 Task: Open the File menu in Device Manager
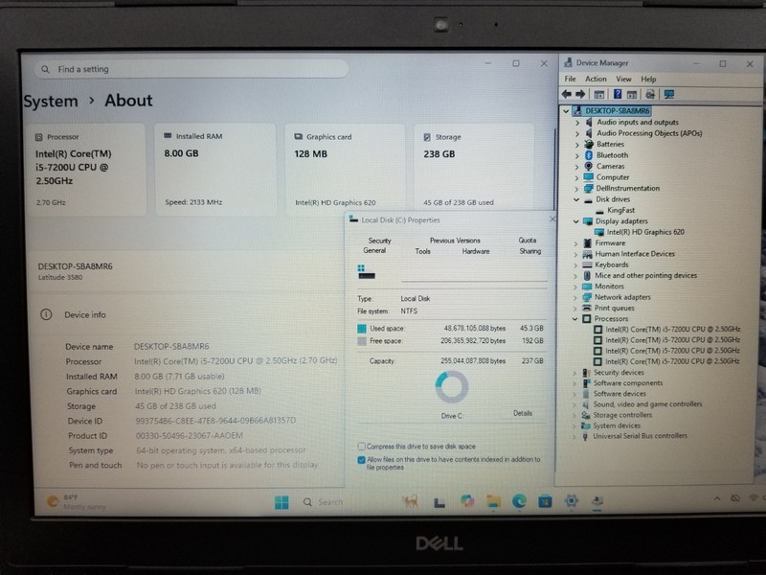570,79
